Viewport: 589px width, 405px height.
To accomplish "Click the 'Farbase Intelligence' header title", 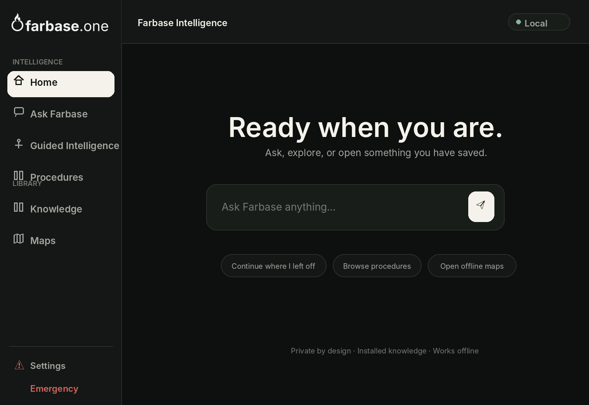I will [183, 23].
